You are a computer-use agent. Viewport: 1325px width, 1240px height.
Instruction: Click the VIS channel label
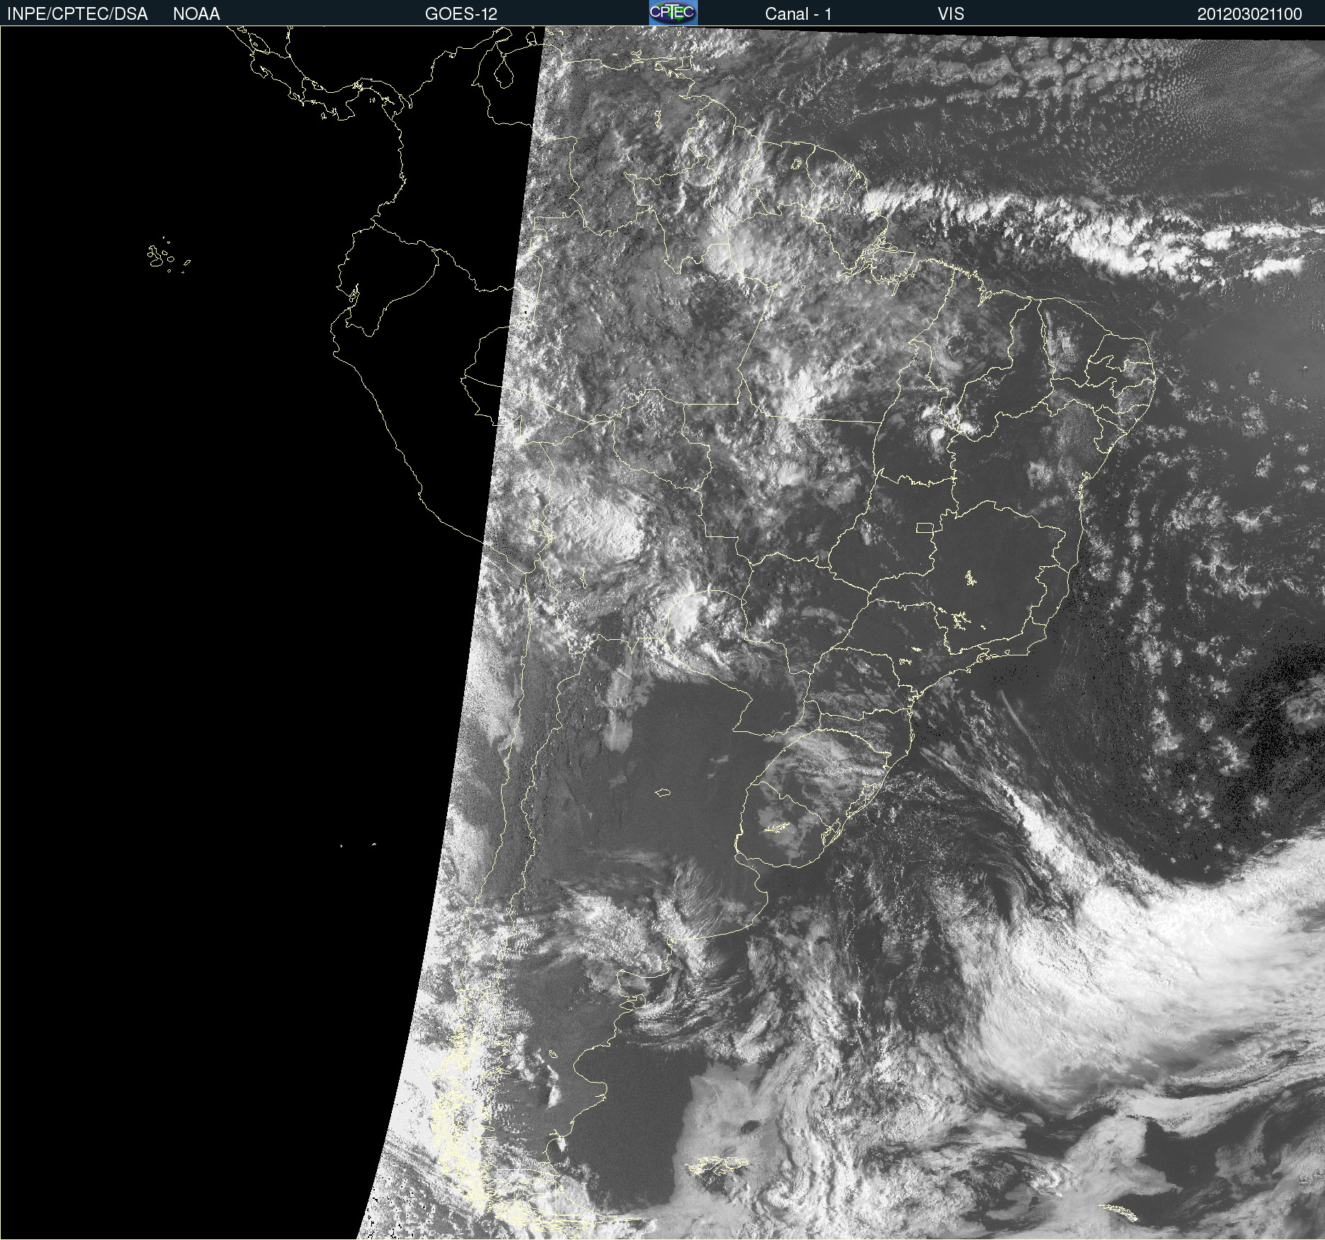click(x=951, y=13)
